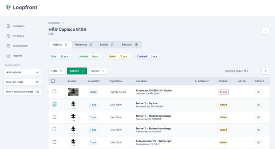Click the funnel icon in Filter
Viewport: 275px width, 149px height.
click(61, 71)
